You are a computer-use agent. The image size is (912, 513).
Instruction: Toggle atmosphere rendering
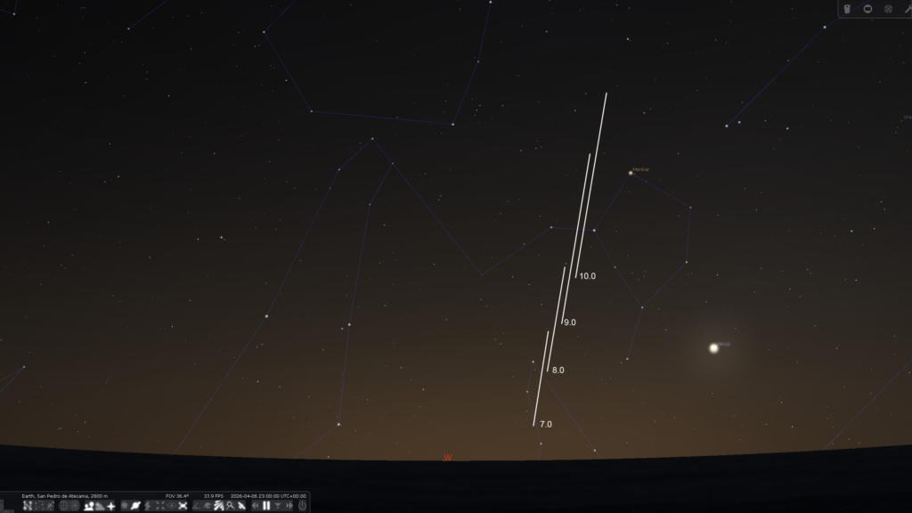click(x=100, y=506)
